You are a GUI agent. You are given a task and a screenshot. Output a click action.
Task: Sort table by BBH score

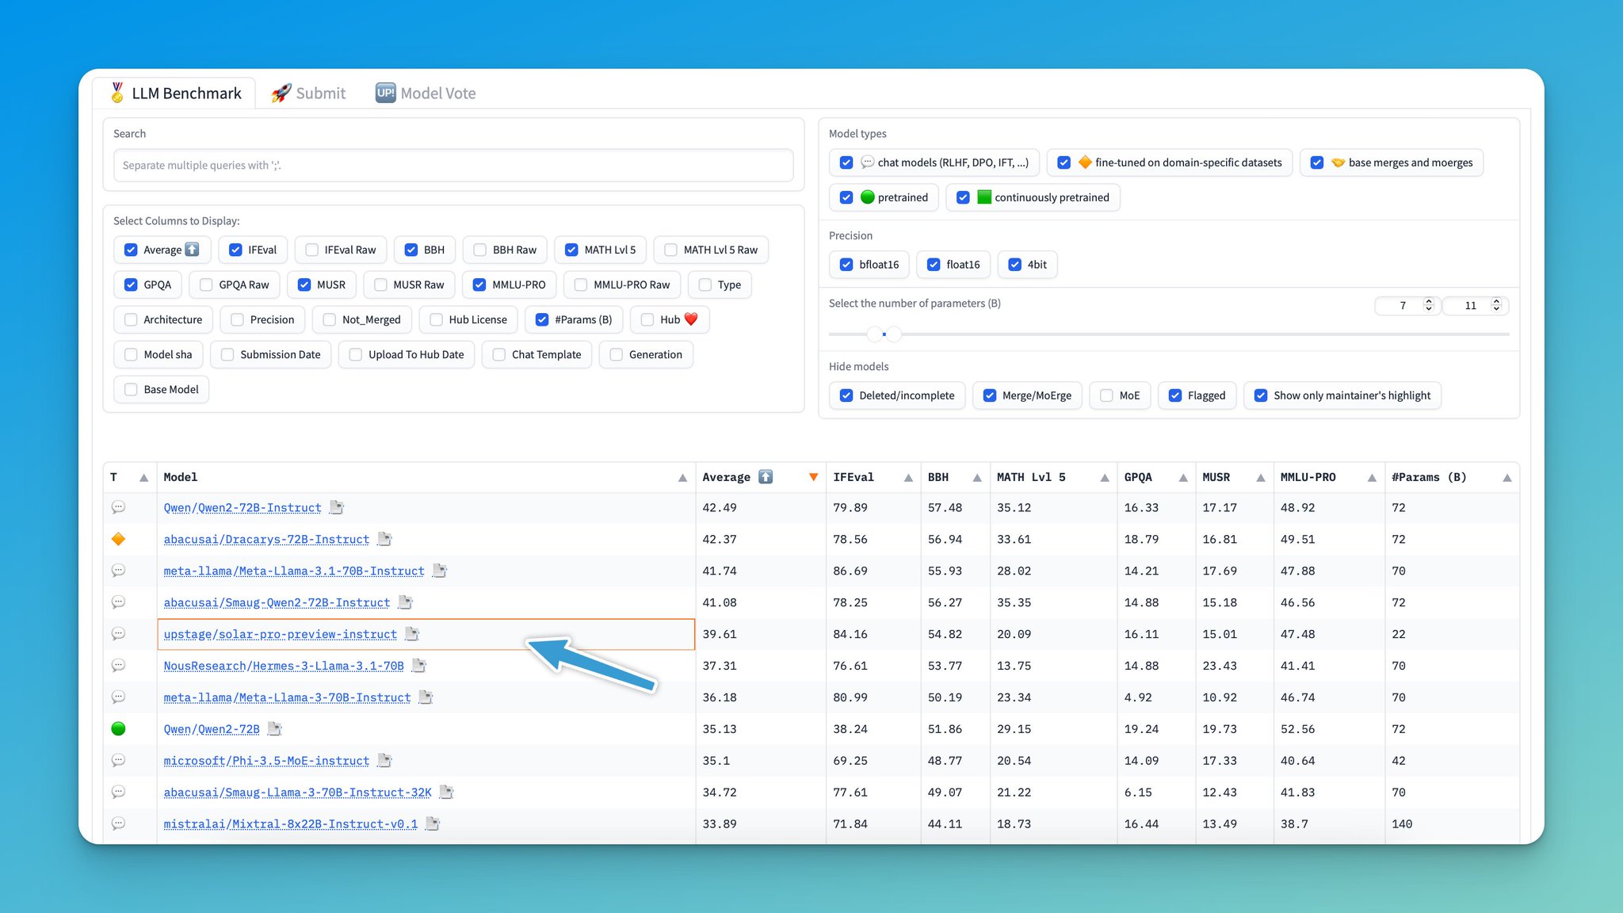point(977,478)
